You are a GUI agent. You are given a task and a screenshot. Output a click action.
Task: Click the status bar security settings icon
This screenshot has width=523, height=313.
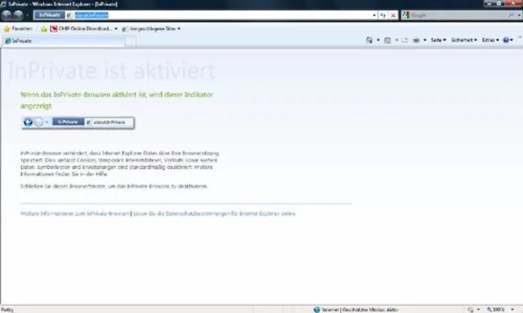pos(471,310)
